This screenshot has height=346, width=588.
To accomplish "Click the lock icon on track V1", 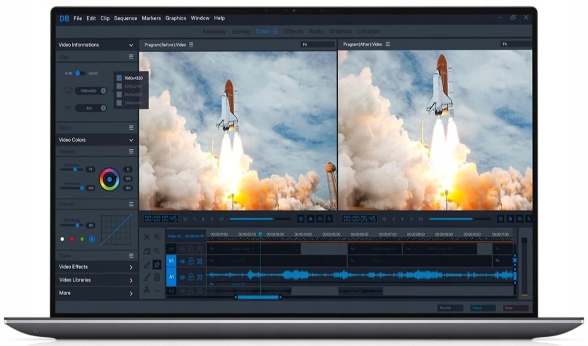I will [x=191, y=262].
